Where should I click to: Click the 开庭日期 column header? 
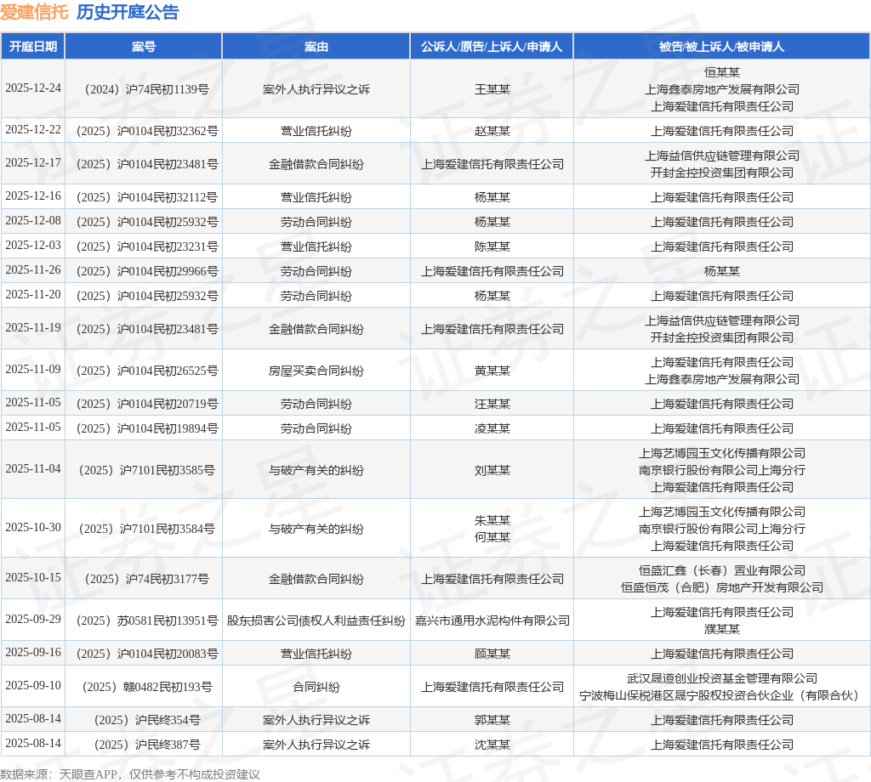[x=33, y=47]
